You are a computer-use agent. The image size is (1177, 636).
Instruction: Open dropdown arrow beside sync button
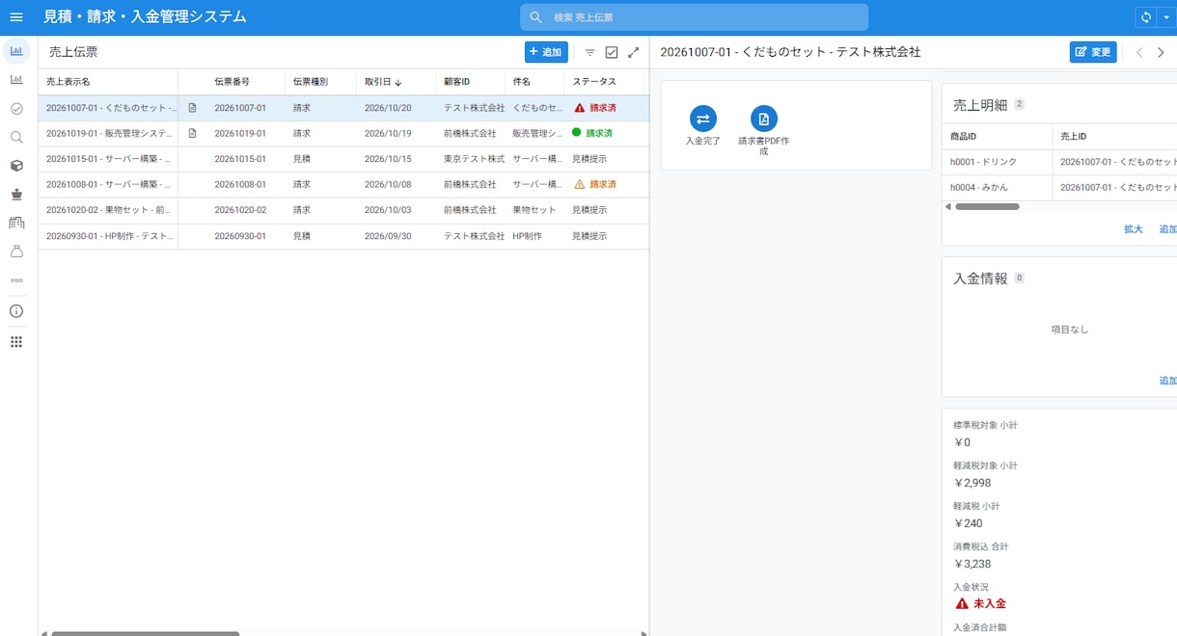pyautogui.click(x=1165, y=17)
